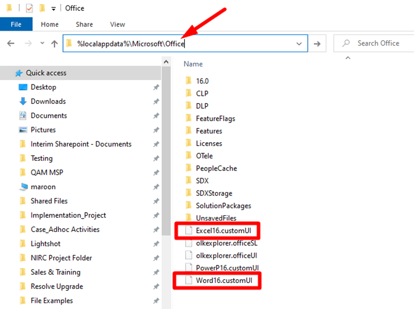Open the Downloads folder from the sidebar
The width and height of the screenshot is (414, 309).
[x=48, y=101]
